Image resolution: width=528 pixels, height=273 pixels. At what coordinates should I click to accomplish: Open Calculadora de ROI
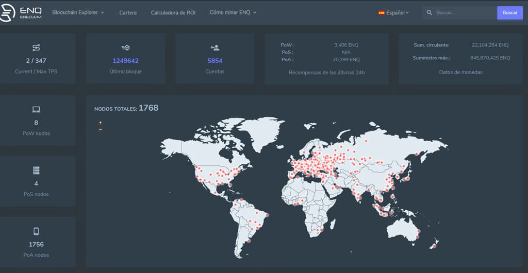(x=173, y=13)
